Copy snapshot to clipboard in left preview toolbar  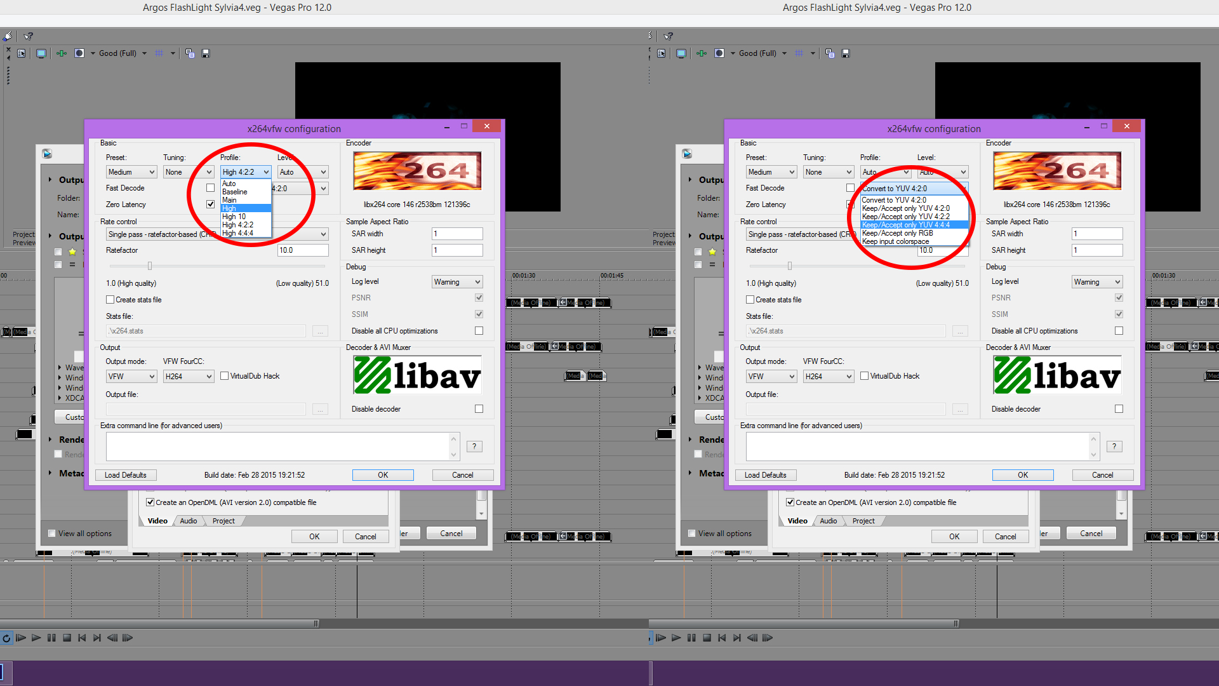click(x=190, y=53)
